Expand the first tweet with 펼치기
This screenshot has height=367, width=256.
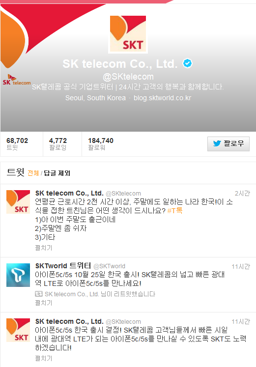pyautogui.click(x=44, y=248)
